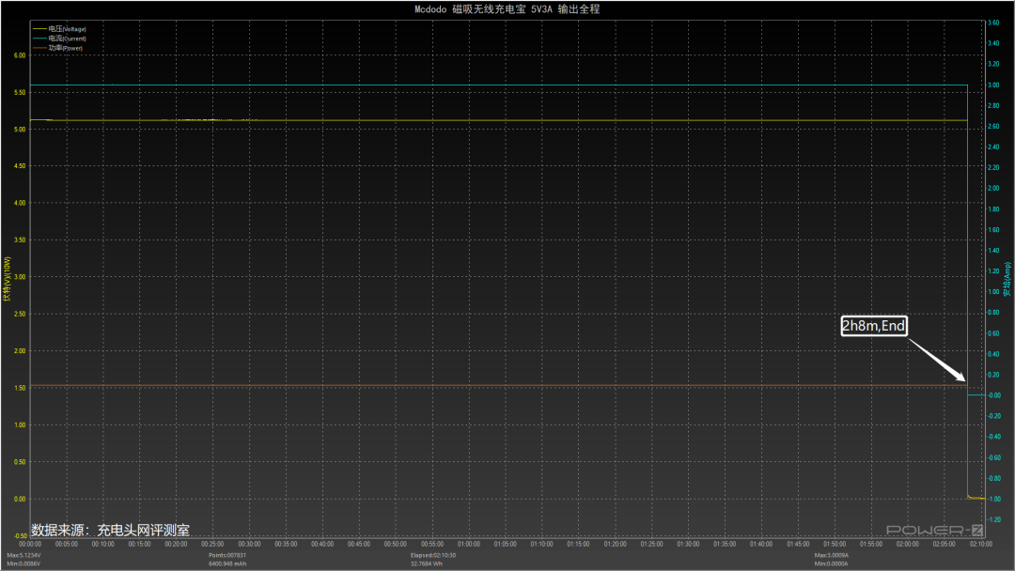The height and width of the screenshot is (571, 1015).
Task: Click the 1.40 label on current axis
Action: [x=993, y=250]
